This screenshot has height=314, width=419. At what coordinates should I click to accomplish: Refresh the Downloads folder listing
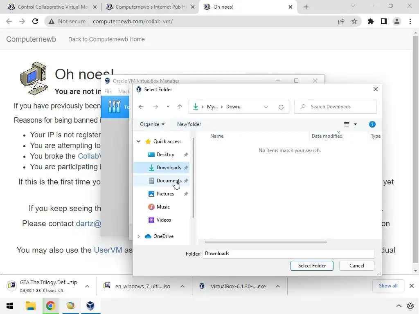(x=281, y=107)
